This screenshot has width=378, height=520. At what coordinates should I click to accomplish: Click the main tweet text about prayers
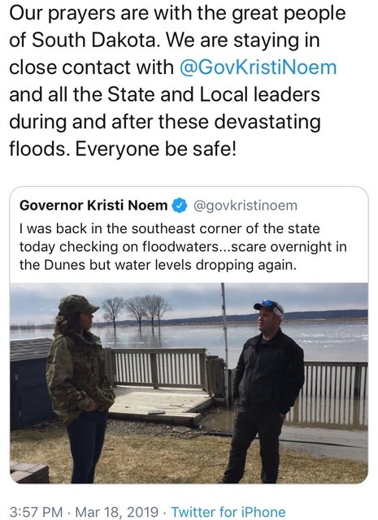(177, 80)
